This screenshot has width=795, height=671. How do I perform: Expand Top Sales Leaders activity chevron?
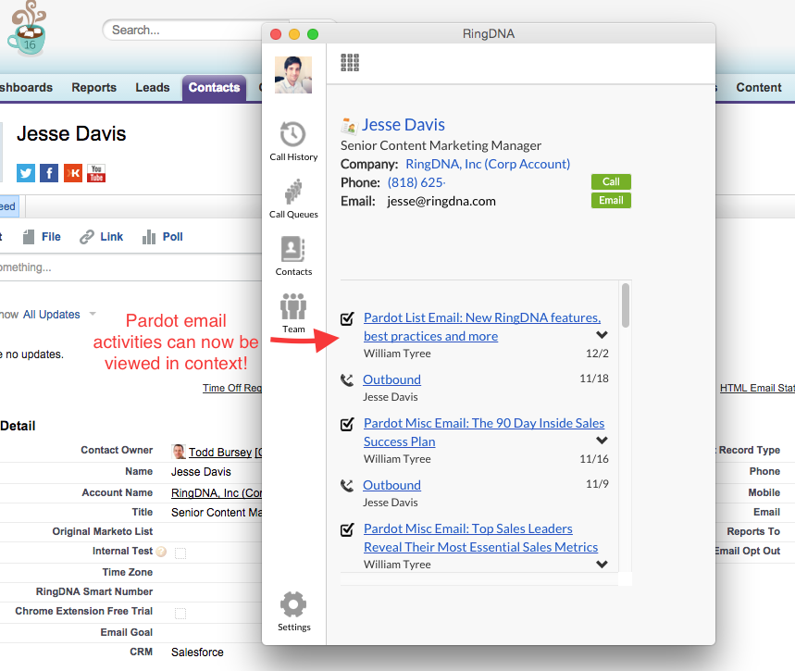pyautogui.click(x=602, y=564)
